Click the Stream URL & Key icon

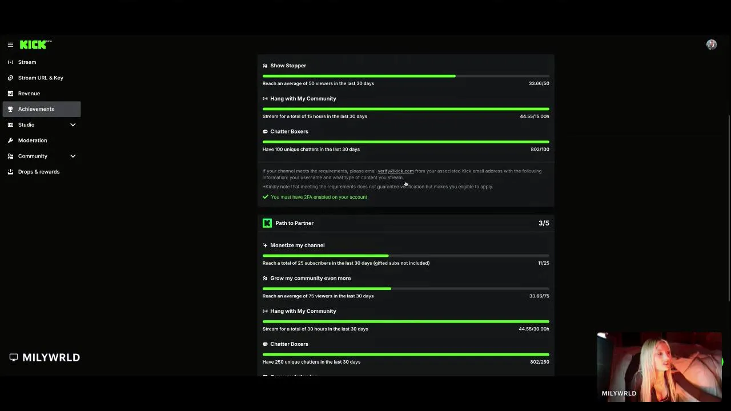click(10, 78)
